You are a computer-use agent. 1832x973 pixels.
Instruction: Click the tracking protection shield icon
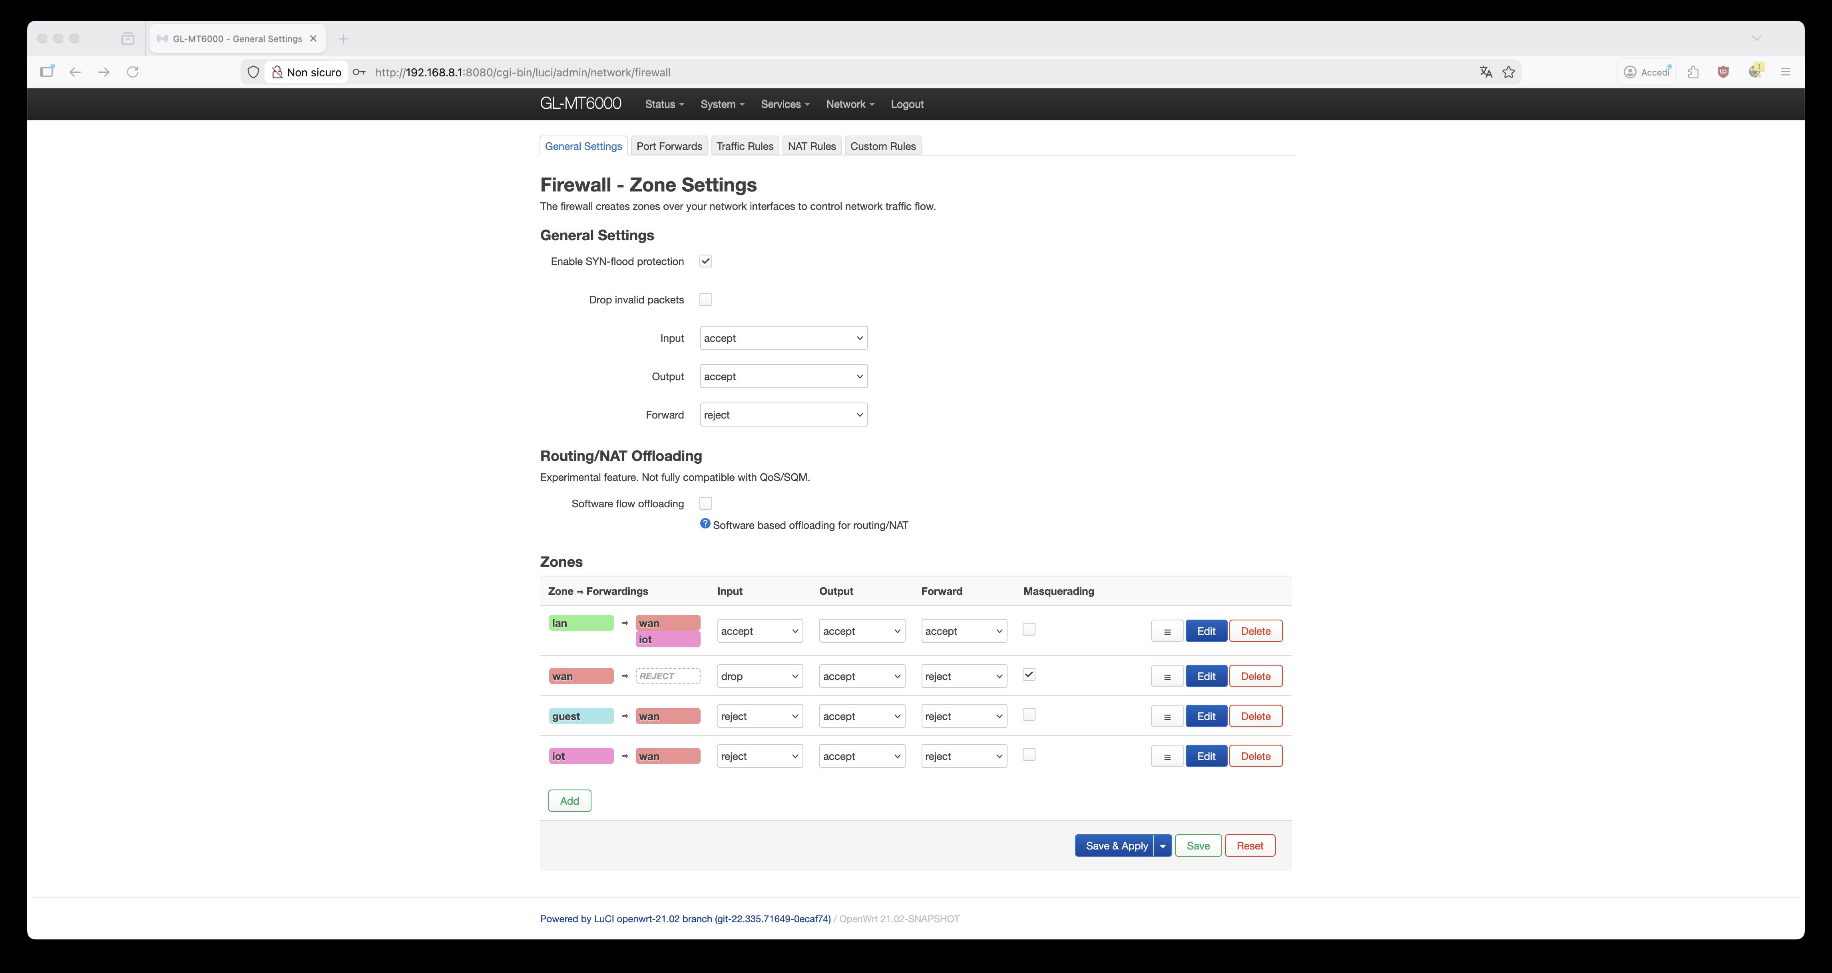(x=253, y=72)
